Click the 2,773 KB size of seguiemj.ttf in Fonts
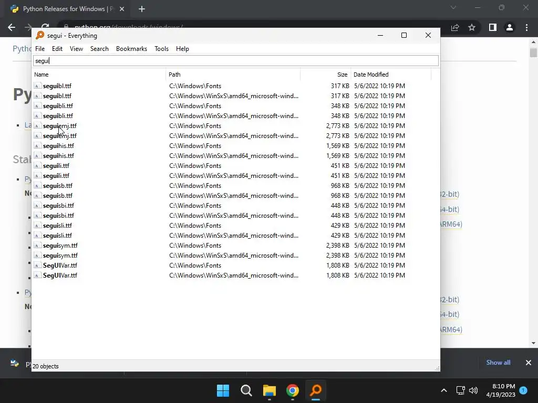The height and width of the screenshot is (403, 538). point(338,126)
